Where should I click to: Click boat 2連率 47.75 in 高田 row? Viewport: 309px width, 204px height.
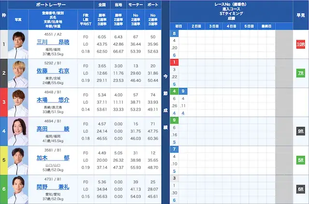(x=153, y=131)
